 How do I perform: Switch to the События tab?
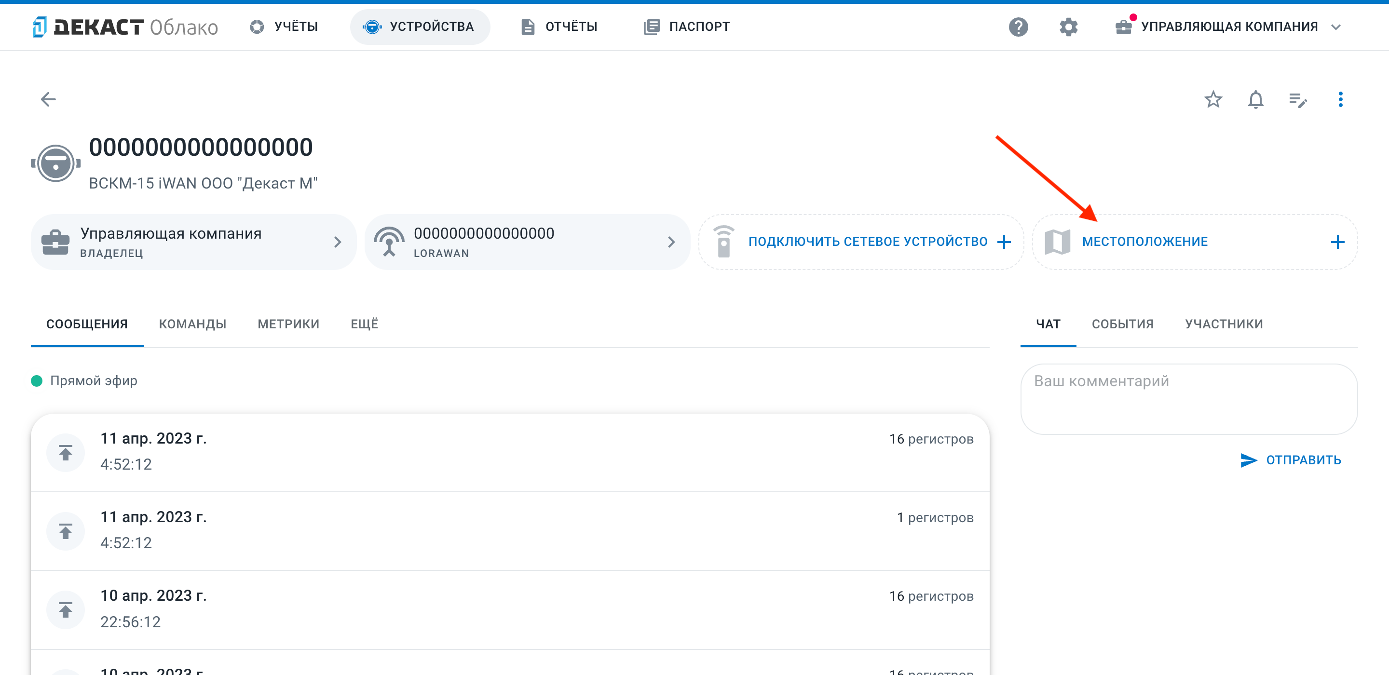pos(1123,324)
